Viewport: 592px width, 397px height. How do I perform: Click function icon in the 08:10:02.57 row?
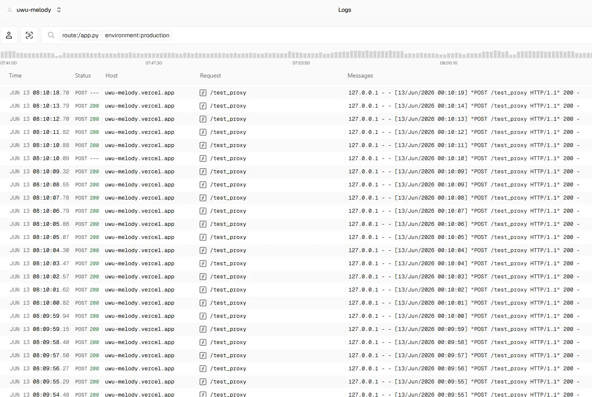coord(203,277)
